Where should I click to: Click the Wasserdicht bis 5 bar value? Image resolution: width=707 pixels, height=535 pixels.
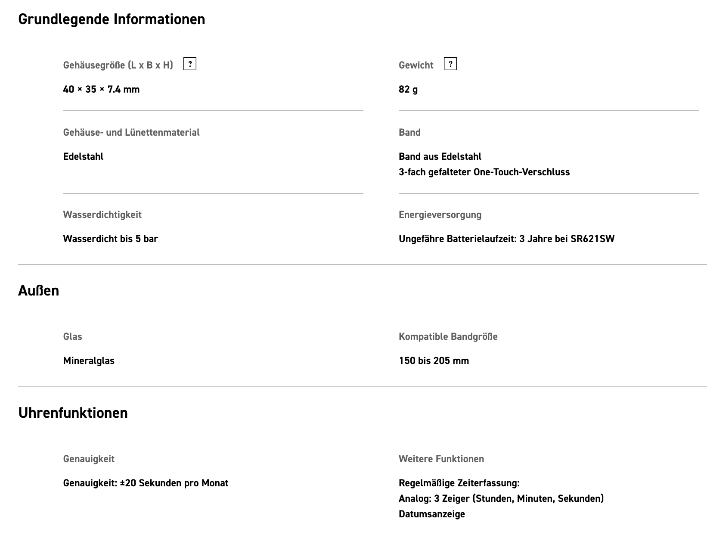[110, 239]
